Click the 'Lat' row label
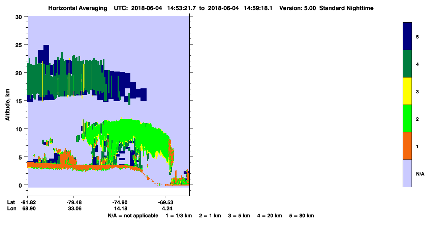 (x=11, y=202)
